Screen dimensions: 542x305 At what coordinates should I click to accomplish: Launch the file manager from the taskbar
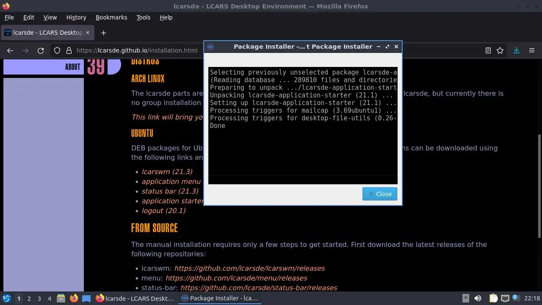(61, 298)
